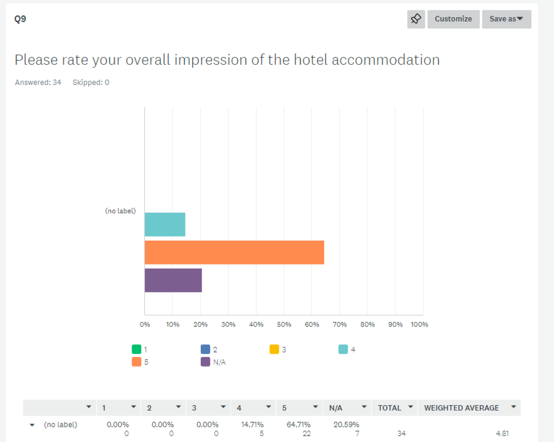The image size is (554, 442).
Task: Open the column 2 header dropdown arrow
Action: (179, 407)
